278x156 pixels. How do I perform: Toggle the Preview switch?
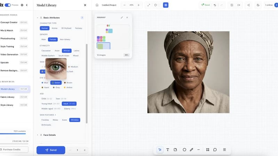[8, 5]
